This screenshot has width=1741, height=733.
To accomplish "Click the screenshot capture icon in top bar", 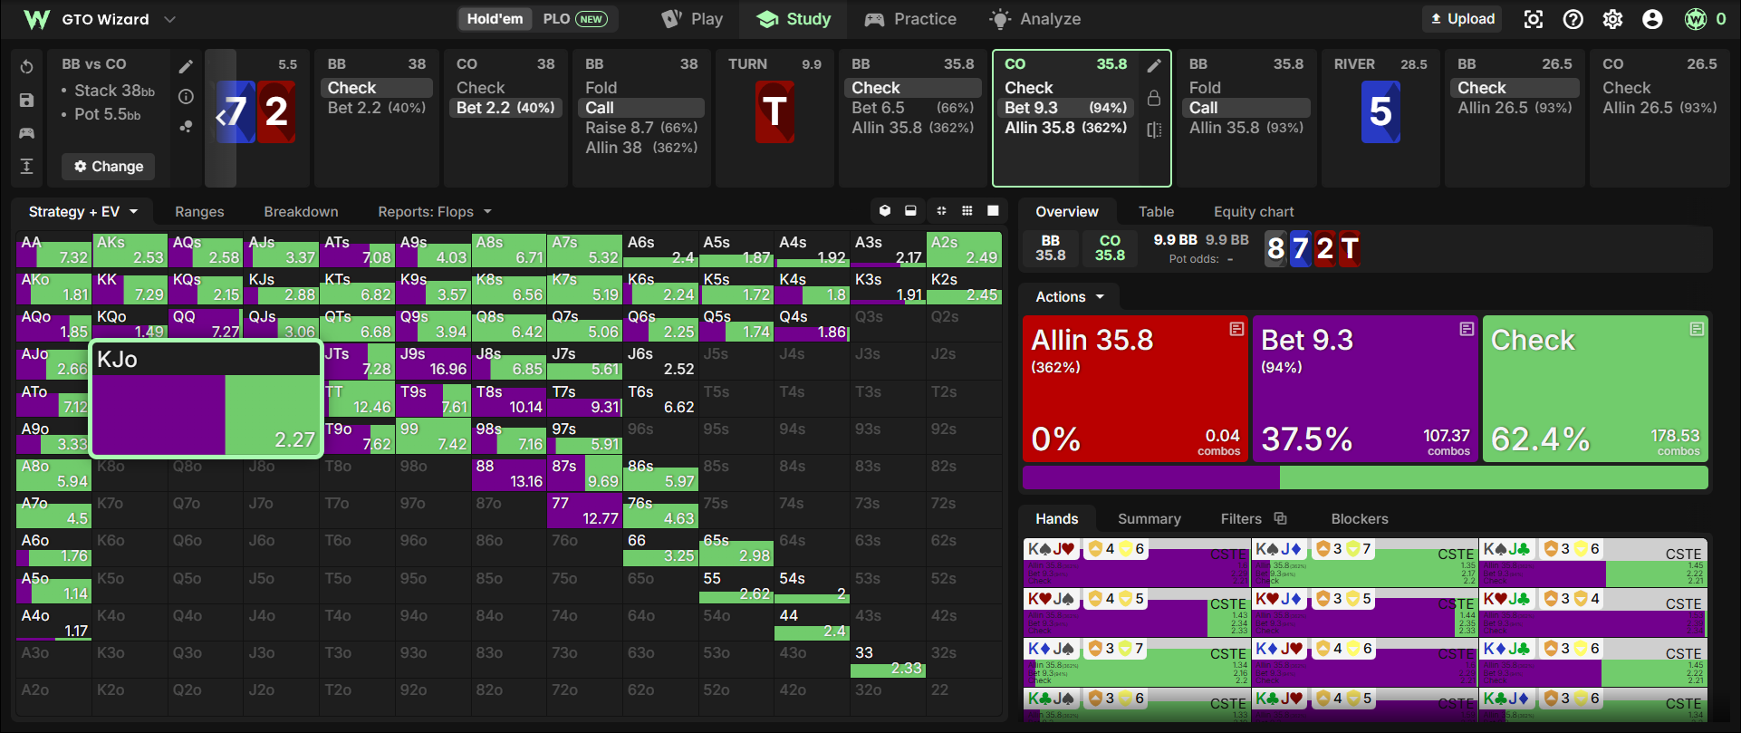I will [x=1534, y=19].
